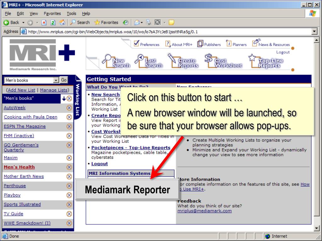This screenshot has height=241, width=322.
Task: Open the Search toolbar button
Action: (x=80, y=23)
